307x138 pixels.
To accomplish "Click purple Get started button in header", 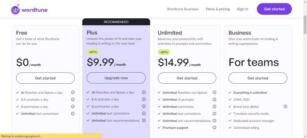I will 274,9.
